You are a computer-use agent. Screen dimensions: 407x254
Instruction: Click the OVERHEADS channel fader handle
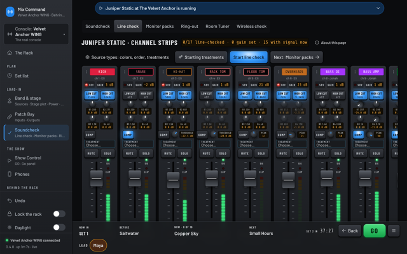[288, 180]
